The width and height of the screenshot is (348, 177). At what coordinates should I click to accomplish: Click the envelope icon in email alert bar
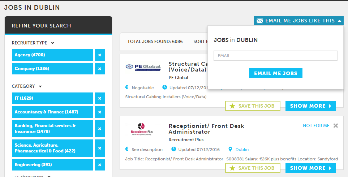click(260, 21)
